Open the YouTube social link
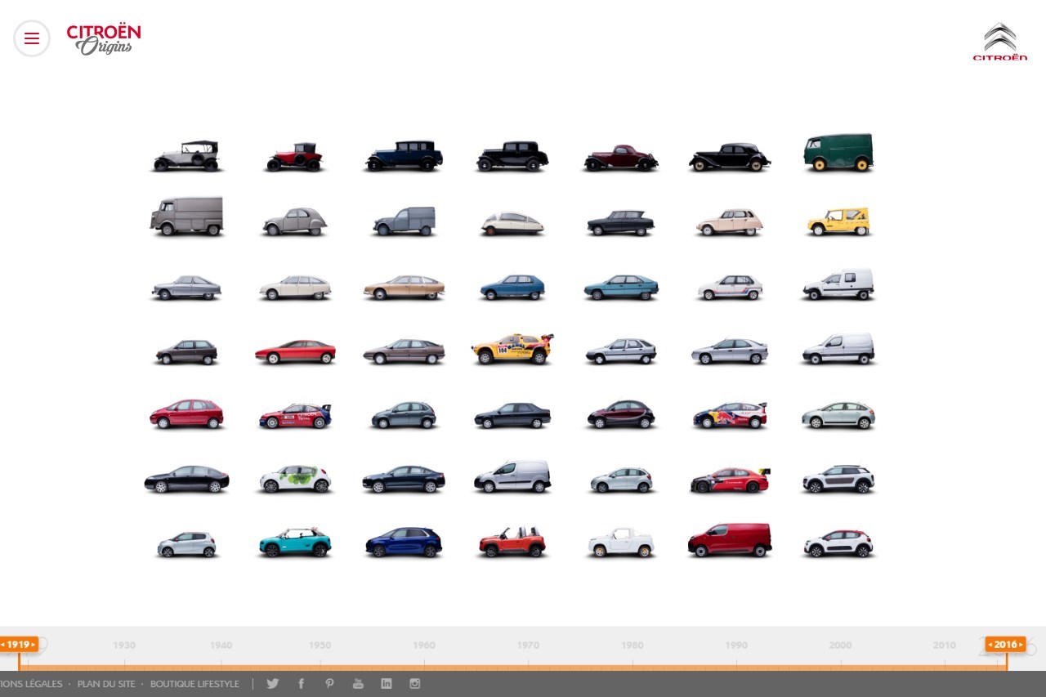Viewport: 1046px width, 697px height. 358,684
